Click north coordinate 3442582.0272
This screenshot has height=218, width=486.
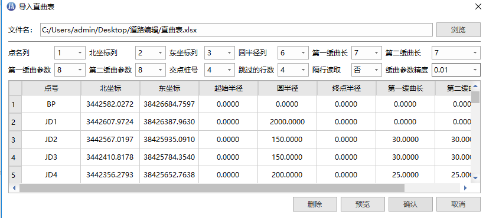110,104
